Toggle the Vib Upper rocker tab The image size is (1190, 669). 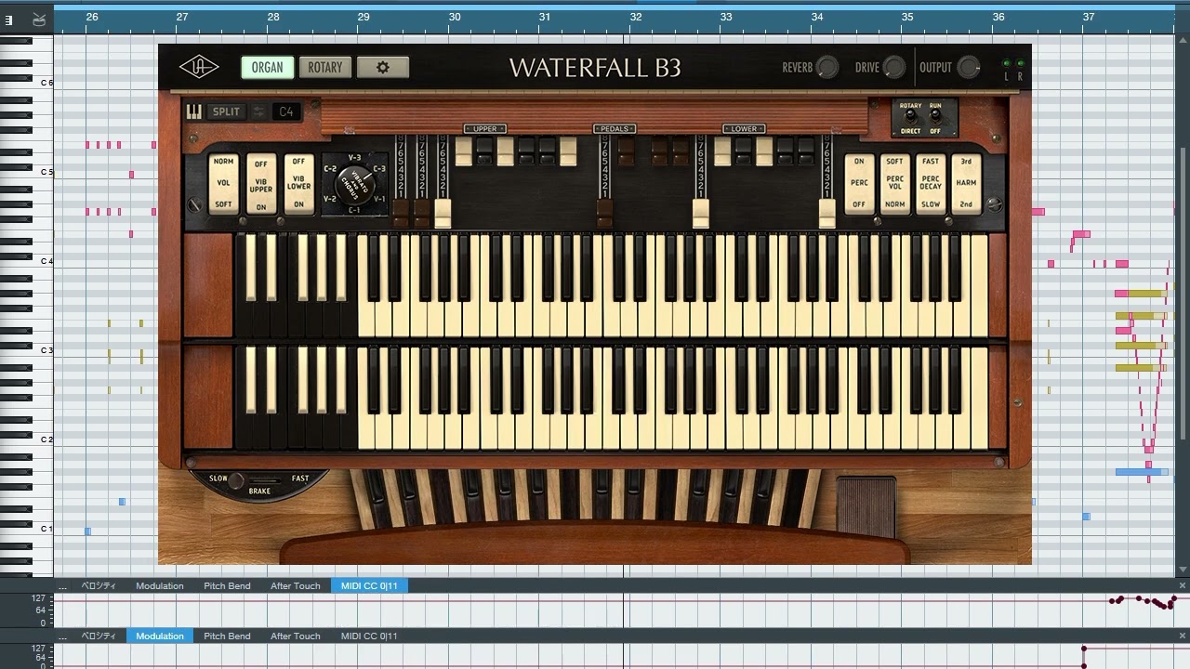click(261, 184)
